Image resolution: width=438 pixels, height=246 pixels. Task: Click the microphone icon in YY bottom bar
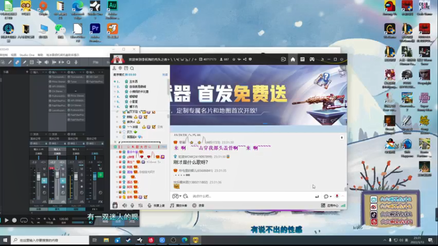click(132, 206)
